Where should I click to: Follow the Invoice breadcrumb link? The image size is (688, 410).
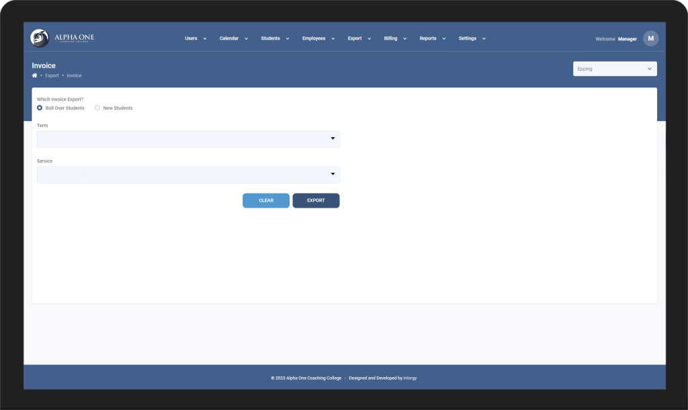point(74,75)
